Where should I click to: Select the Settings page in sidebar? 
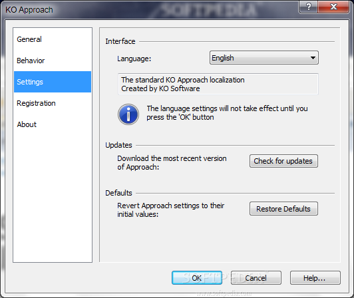pyautogui.click(x=53, y=82)
